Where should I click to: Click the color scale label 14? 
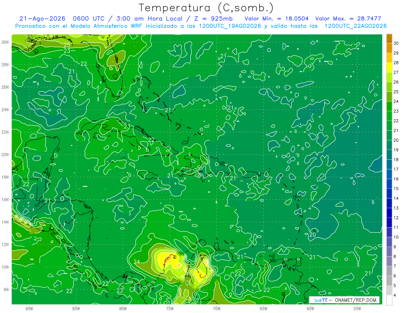point(396,199)
